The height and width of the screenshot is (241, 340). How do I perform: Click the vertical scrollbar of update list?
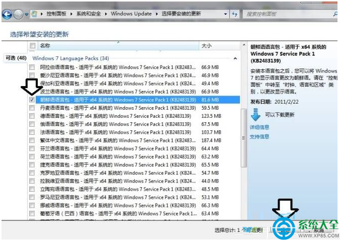coord(244,138)
